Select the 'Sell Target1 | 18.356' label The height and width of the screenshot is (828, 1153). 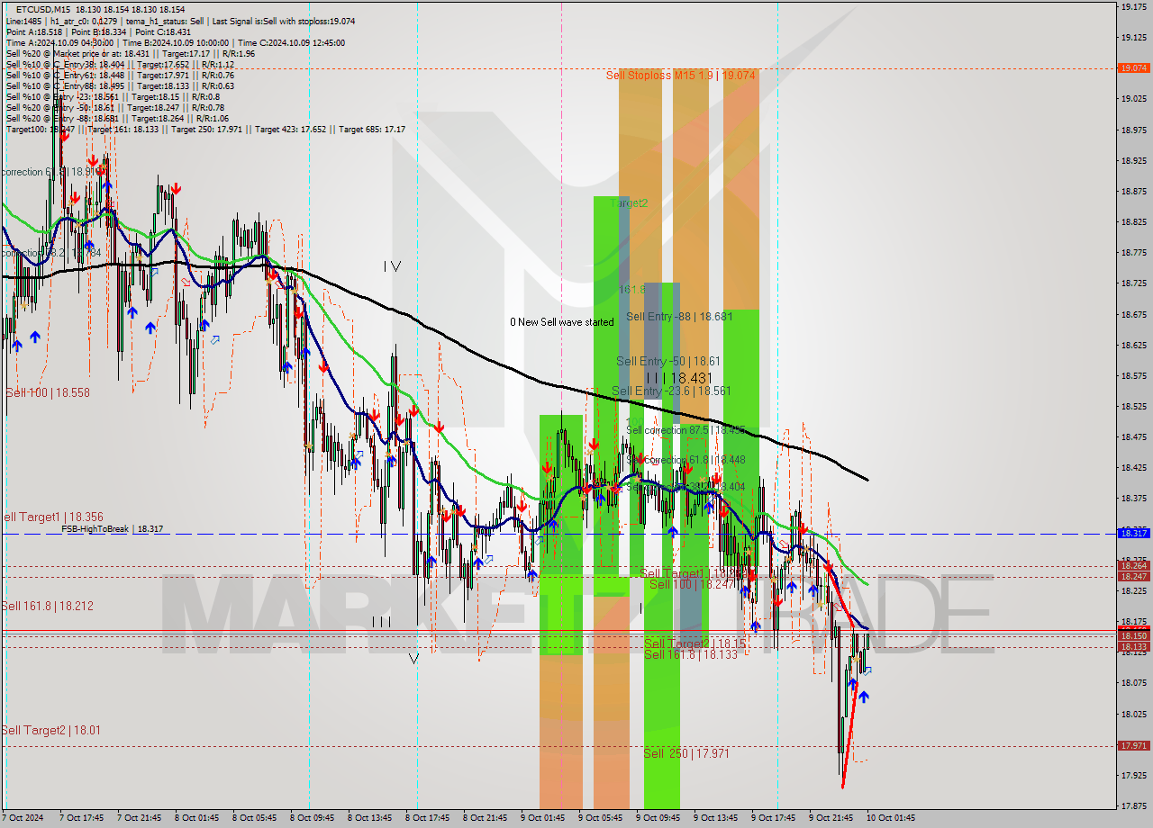click(x=52, y=517)
